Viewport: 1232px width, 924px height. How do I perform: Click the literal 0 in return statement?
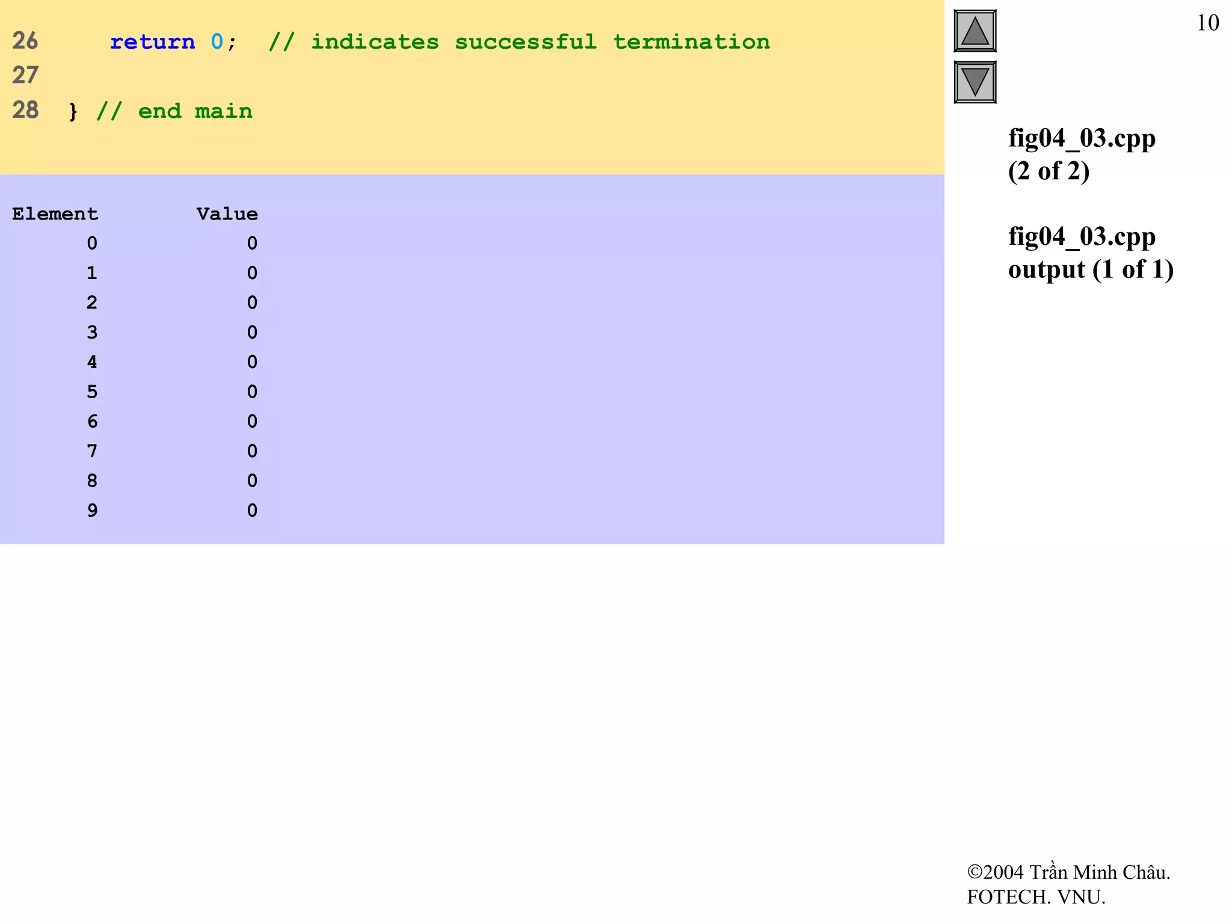pyautogui.click(x=217, y=42)
